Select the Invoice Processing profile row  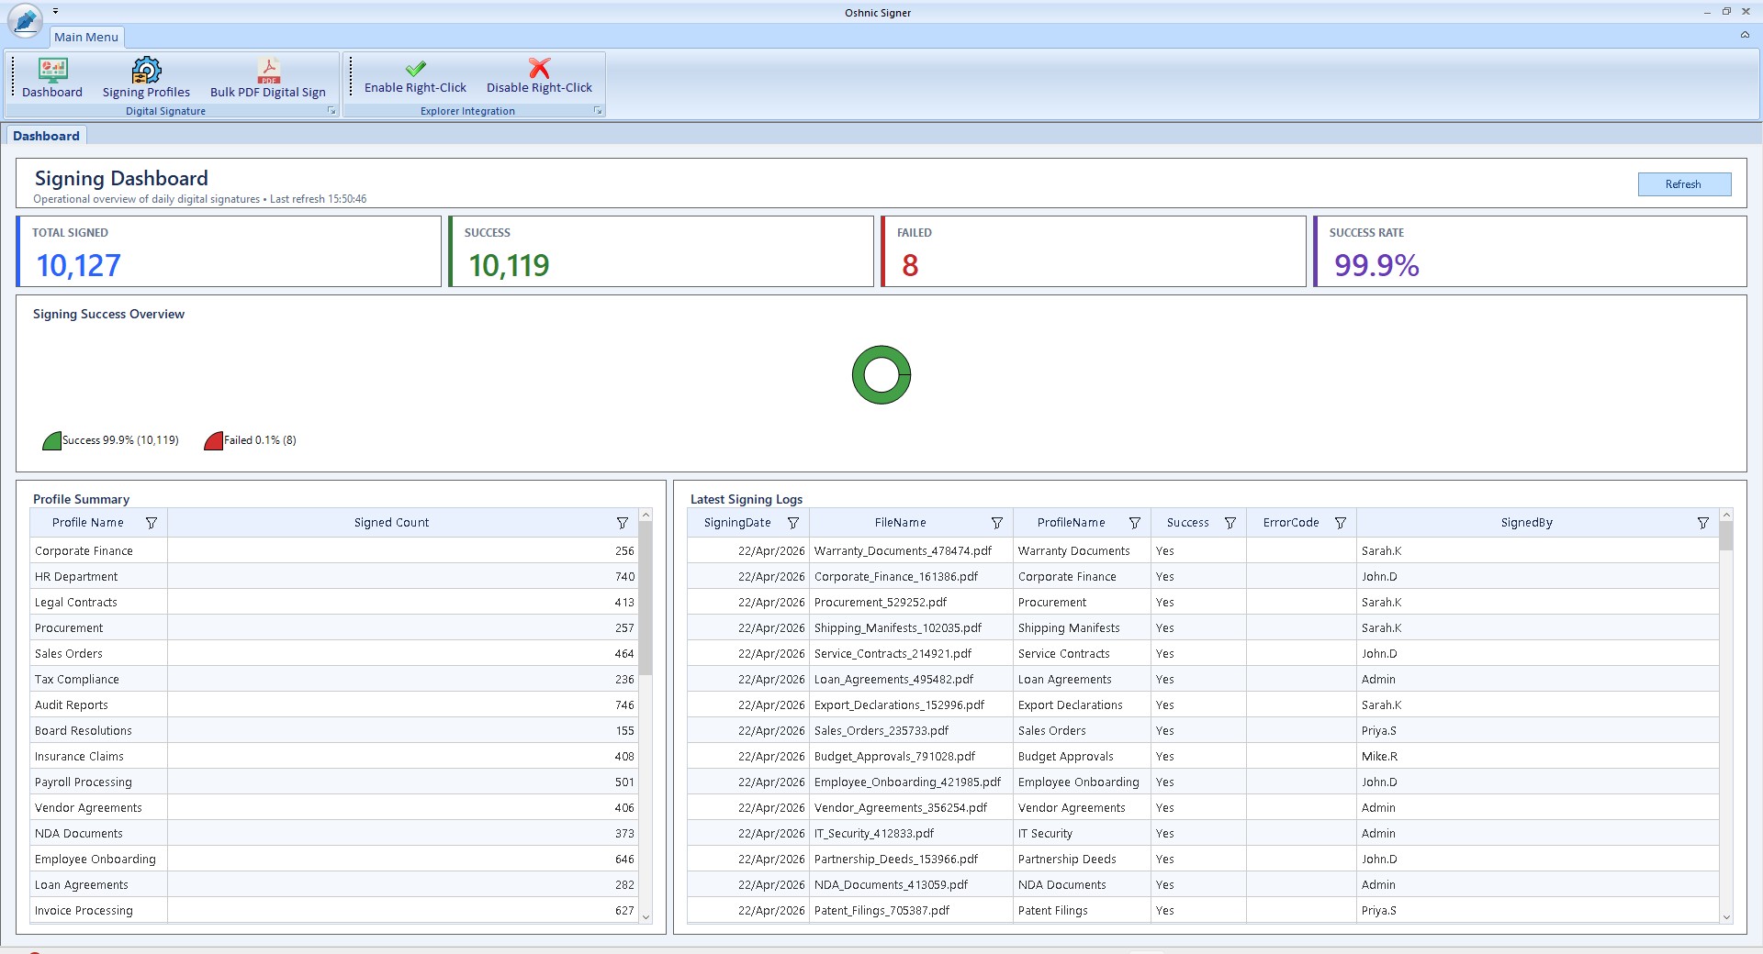[334, 911]
